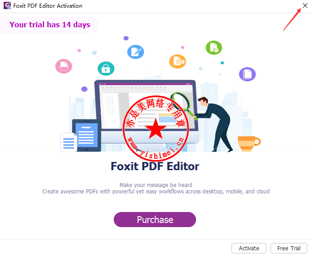The image size is (312, 258).
Task: Click the Foxit PDF Editor heading
Action: 155,166
